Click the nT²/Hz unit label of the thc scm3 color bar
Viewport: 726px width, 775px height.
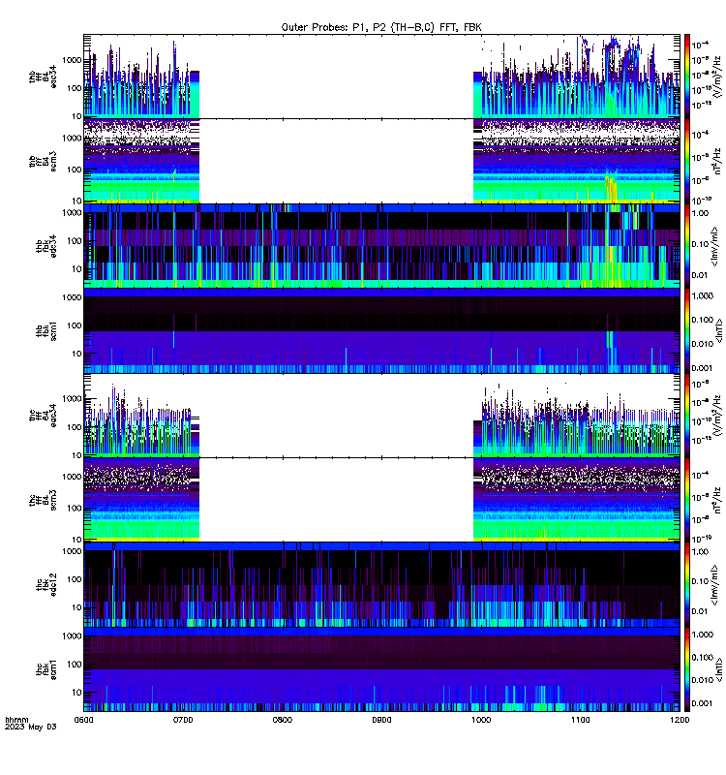point(717,500)
